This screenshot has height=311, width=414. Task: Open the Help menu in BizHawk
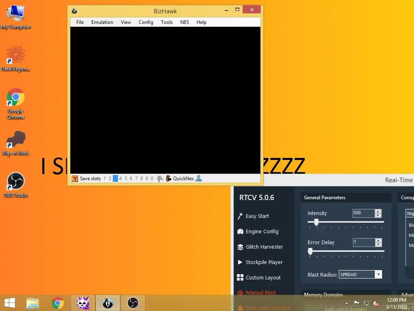click(201, 22)
